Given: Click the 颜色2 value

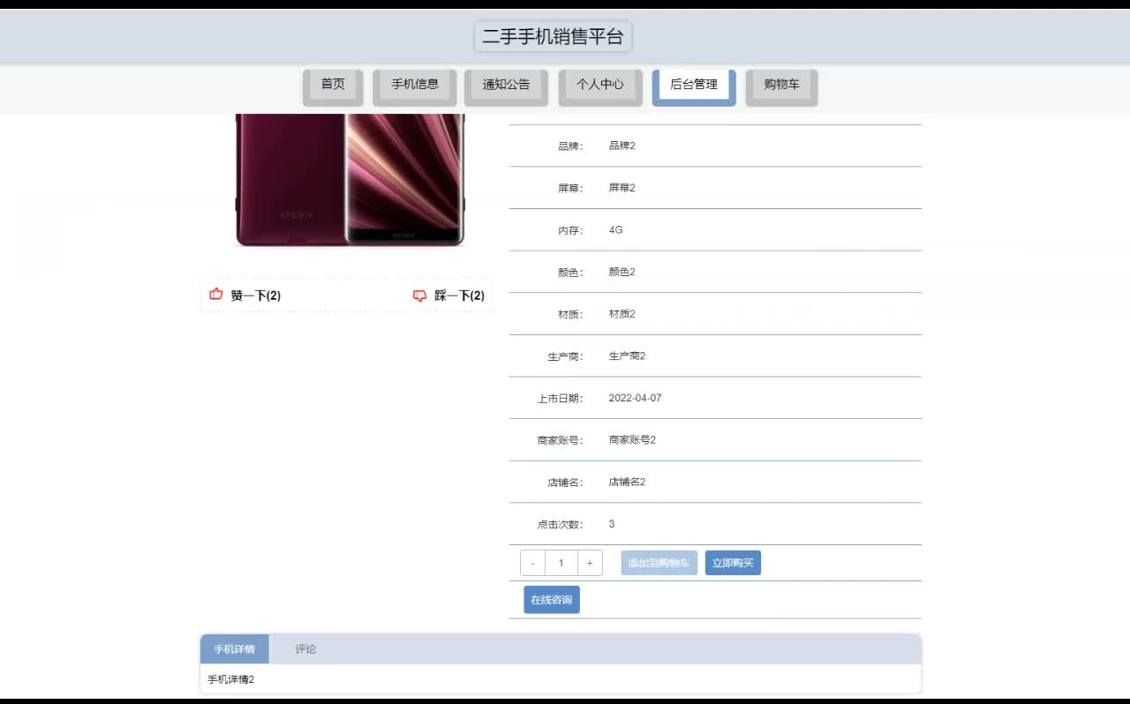Looking at the screenshot, I should (x=621, y=272).
